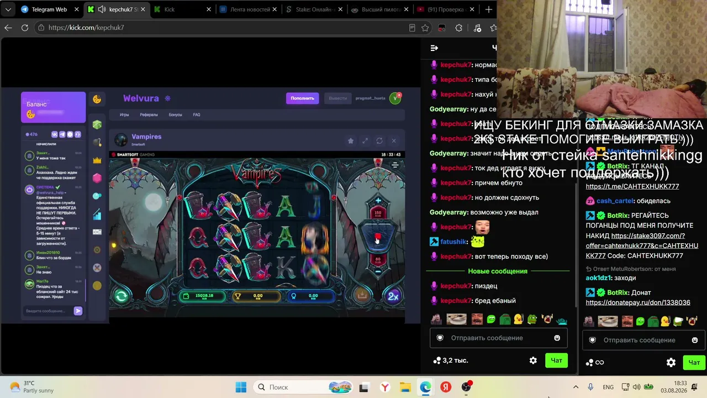Increase the slot bet with plus
This screenshot has height=398, width=707.
pyautogui.click(x=378, y=201)
